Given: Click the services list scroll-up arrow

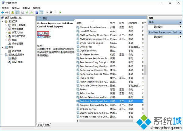Looking at the screenshot, I should pyautogui.click(x=145, y=23).
